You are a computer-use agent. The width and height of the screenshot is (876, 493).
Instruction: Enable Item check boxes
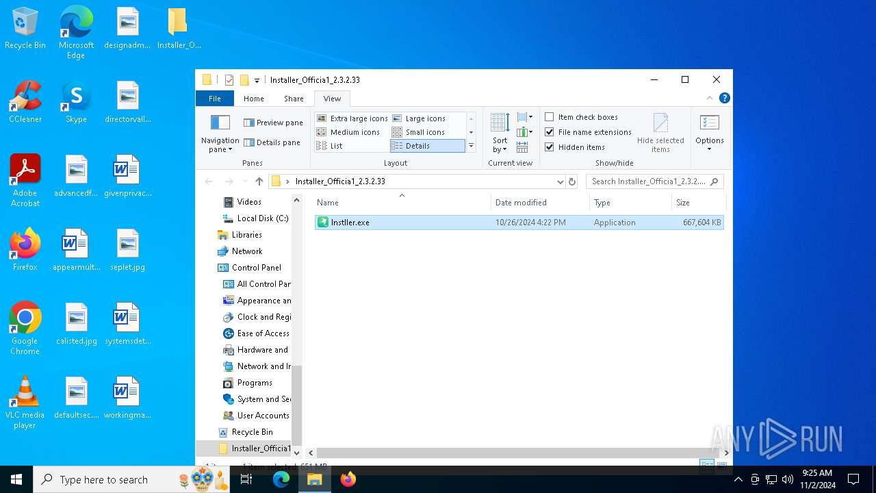pyautogui.click(x=582, y=117)
